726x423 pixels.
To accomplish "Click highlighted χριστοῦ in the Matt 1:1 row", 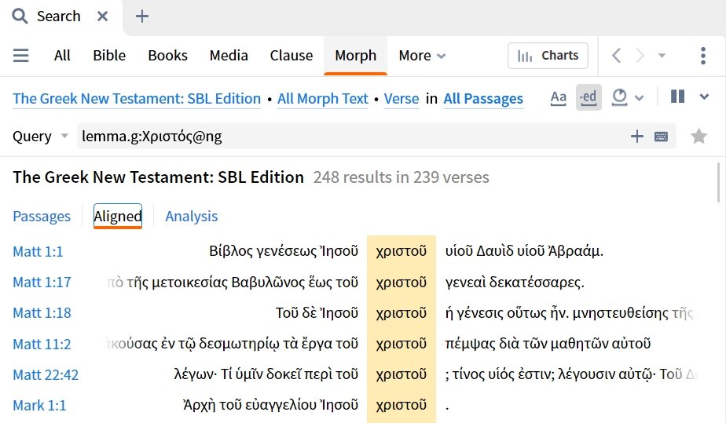I will [x=401, y=251].
